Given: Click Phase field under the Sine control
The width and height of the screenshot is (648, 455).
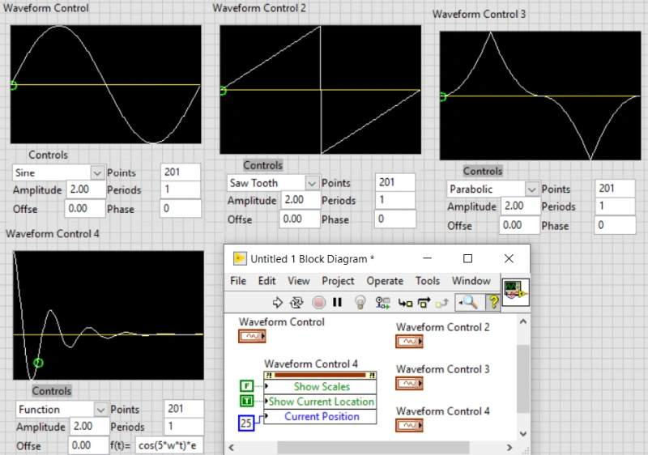Looking at the screenshot, I should point(181,209).
